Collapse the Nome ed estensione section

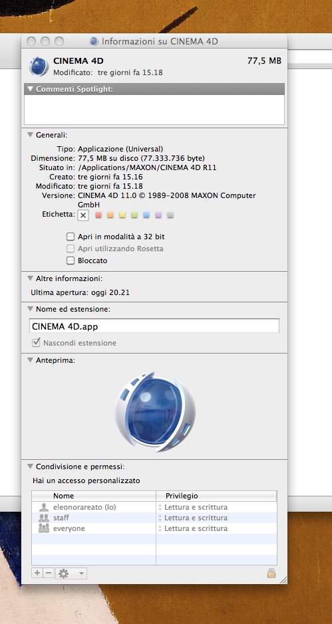click(31, 309)
